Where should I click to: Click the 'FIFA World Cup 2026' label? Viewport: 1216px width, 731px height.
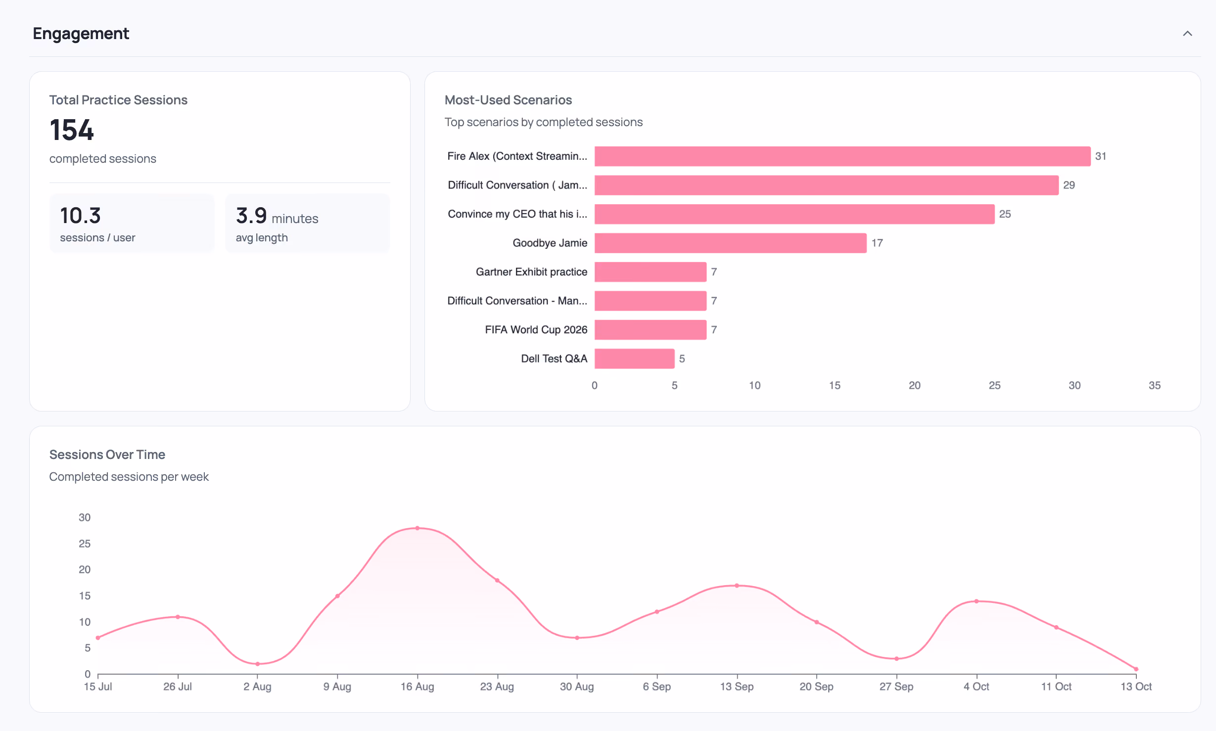point(536,330)
